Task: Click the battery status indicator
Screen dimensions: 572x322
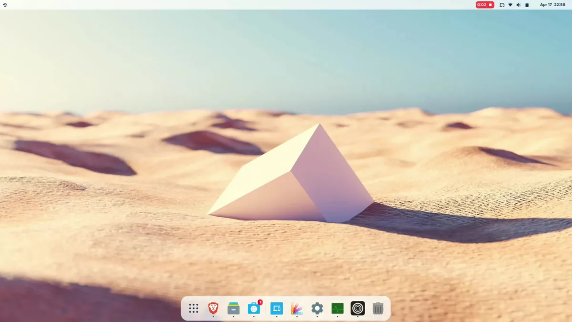Action: pos(527,5)
